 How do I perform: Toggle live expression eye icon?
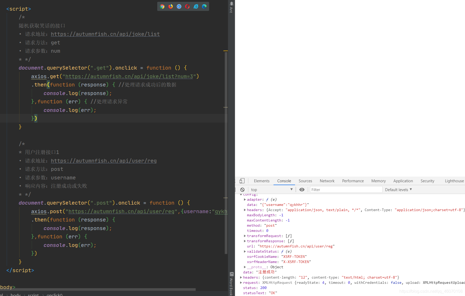point(302,190)
